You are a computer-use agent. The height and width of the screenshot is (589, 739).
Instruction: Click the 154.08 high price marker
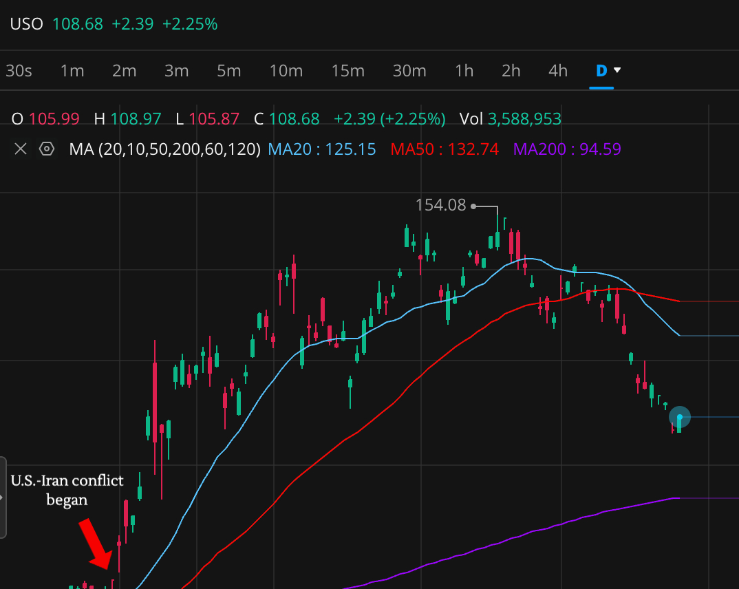pos(440,206)
